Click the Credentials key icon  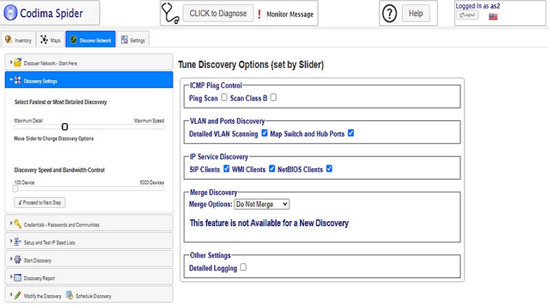(x=17, y=224)
